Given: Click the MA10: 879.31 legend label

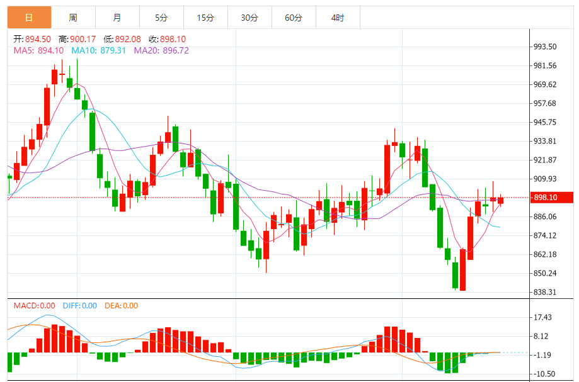Looking at the screenshot, I should click(98, 50).
